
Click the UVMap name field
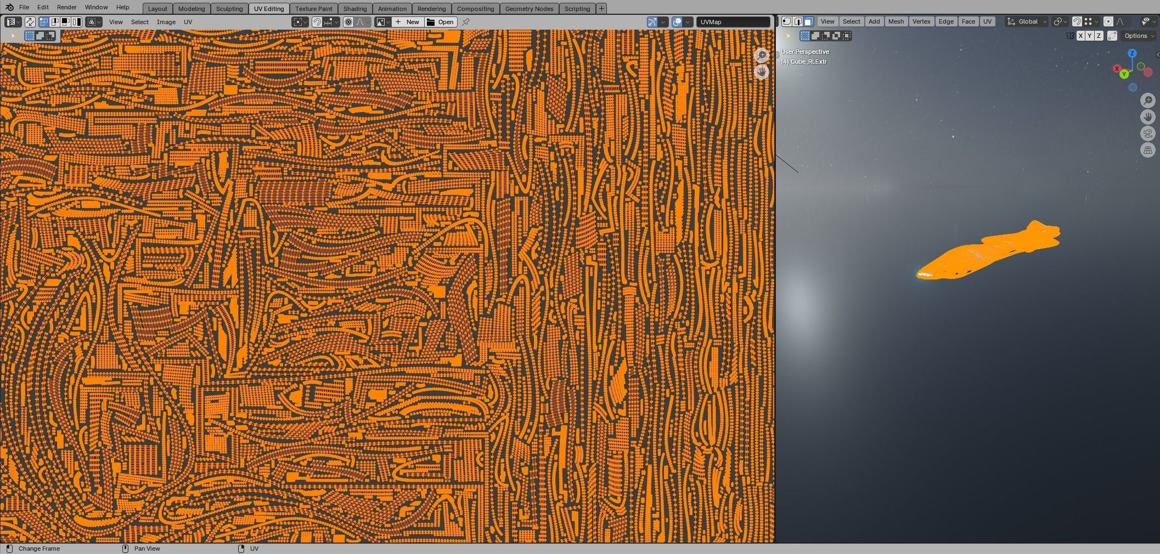(x=734, y=22)
